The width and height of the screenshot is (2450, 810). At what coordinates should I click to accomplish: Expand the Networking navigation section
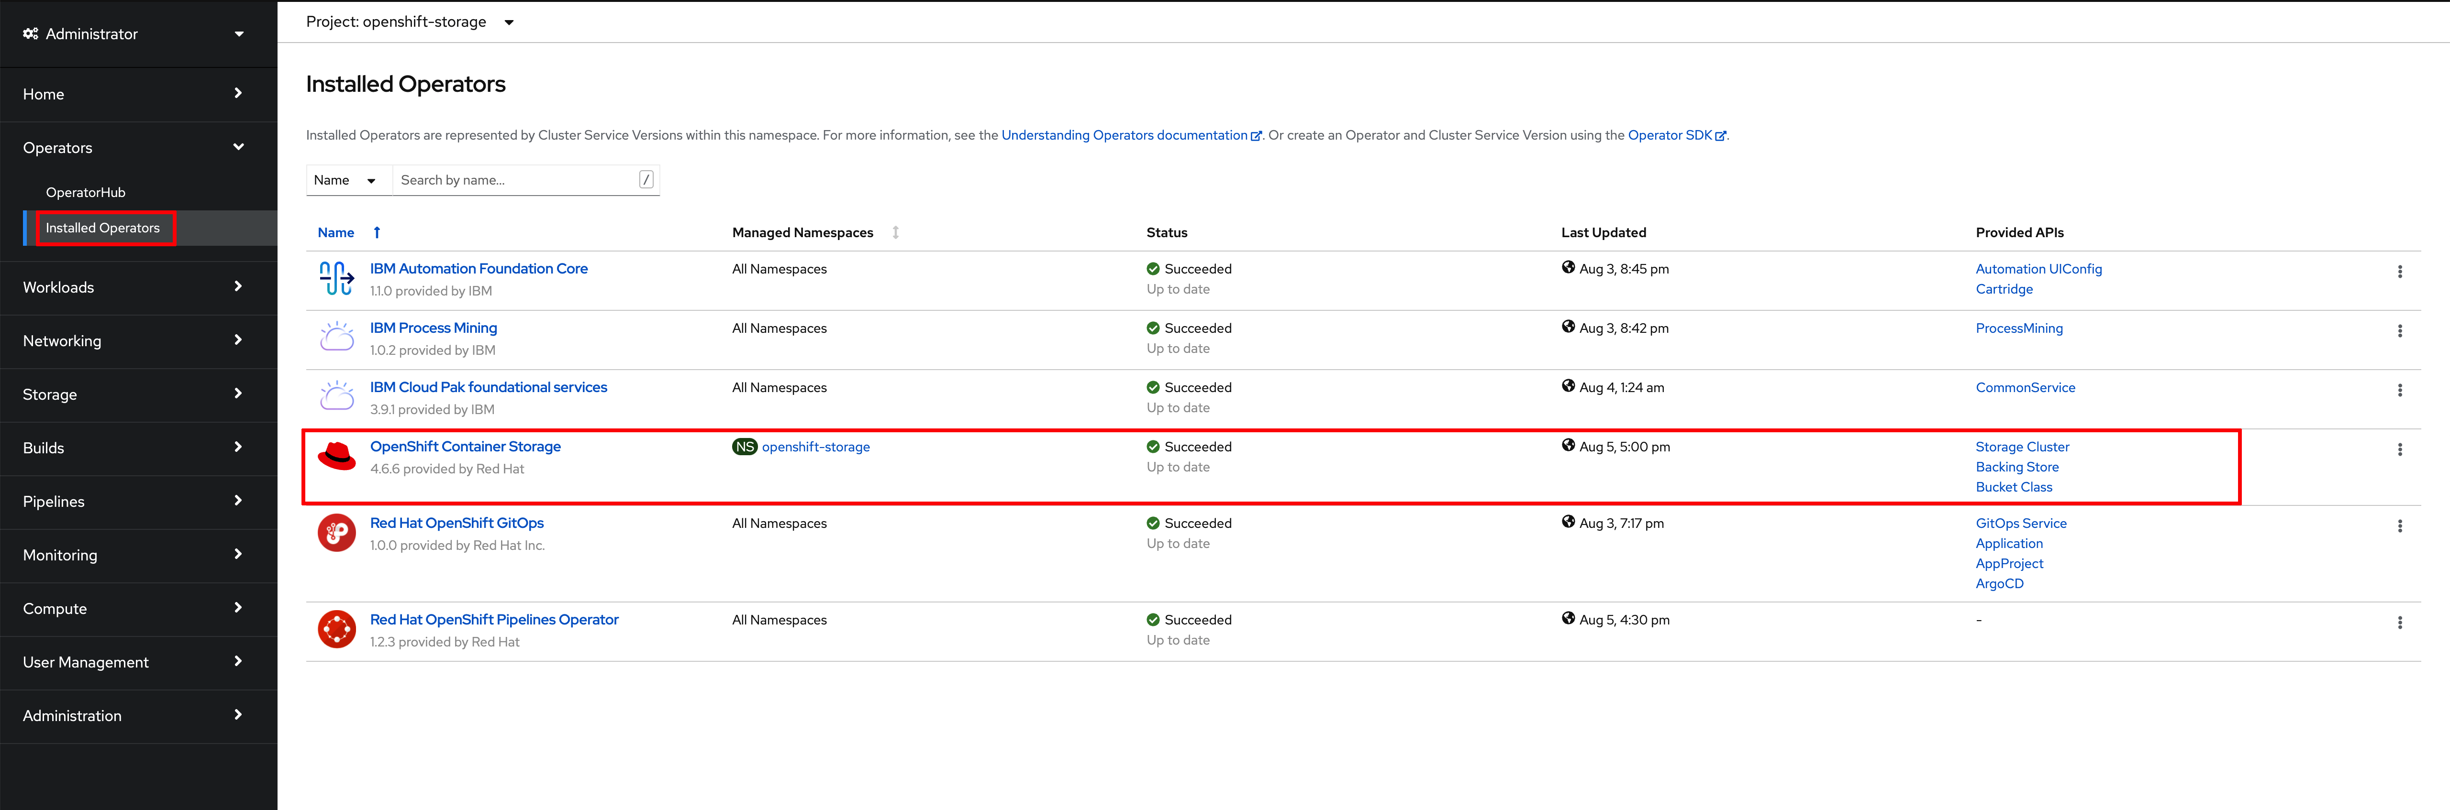139,340
